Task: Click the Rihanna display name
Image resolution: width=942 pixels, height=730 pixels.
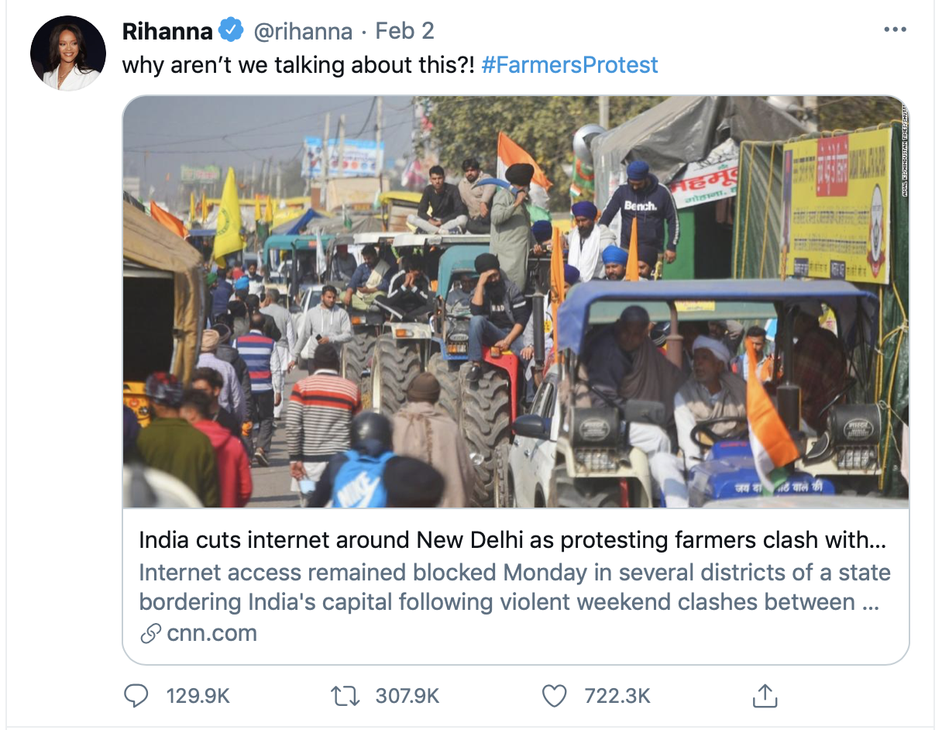Action: [x=167, y=31]
